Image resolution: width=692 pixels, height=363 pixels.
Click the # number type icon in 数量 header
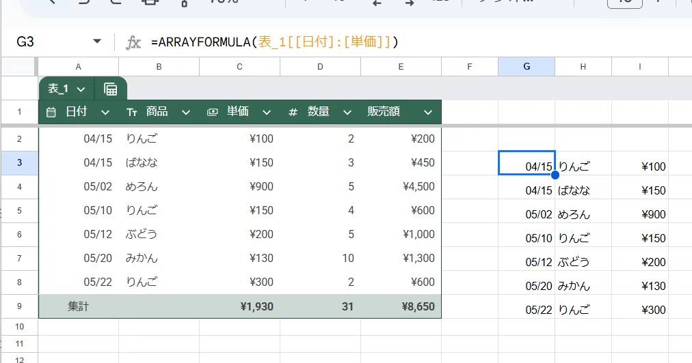click(x=293, y=113)
